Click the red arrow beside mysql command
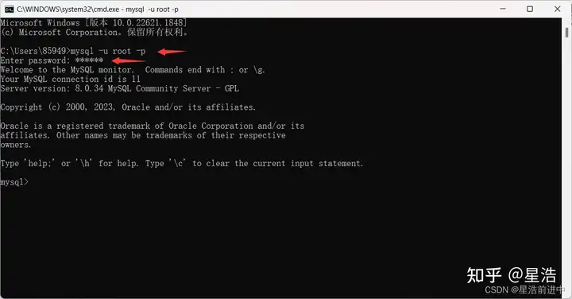This screenshot has height=299, width=572. tap(172, 52)
